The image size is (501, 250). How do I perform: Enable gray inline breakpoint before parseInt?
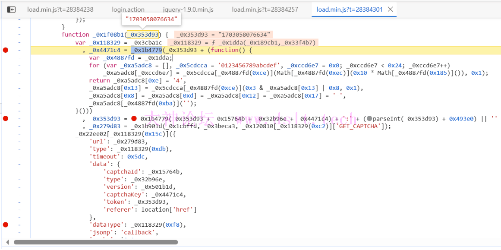pos(369,119)
